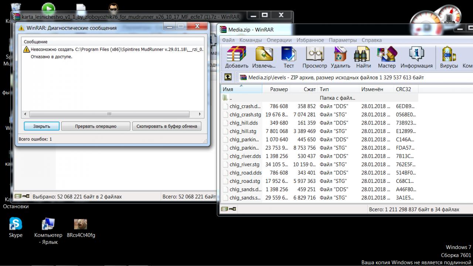This screenshot has width=473, height=266.
Task: Open the Команды menu
Action: point(251,40)
